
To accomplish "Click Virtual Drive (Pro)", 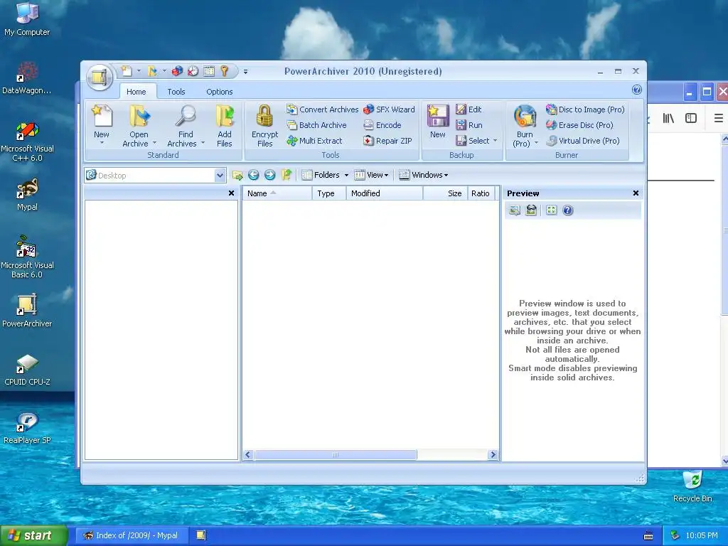I will (583, 141).
